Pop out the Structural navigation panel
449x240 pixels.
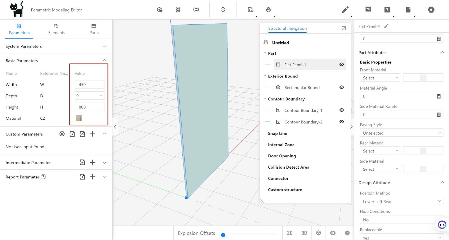344,28
